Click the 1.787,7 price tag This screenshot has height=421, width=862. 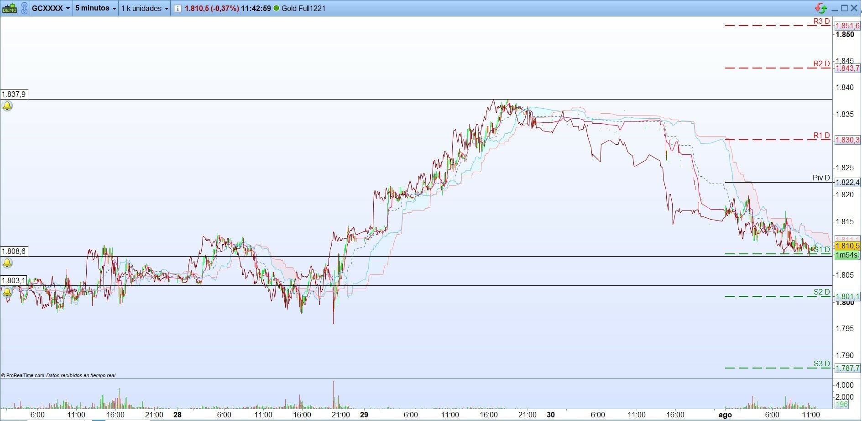point(847,368)
